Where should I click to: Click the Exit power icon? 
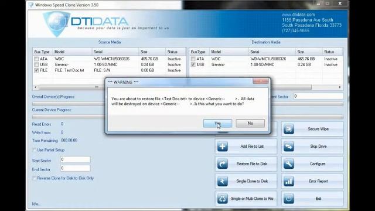tap(289, 199)
